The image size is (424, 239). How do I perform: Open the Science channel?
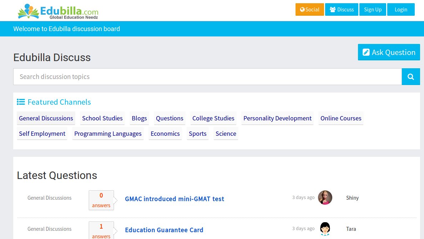click(226, 134)
